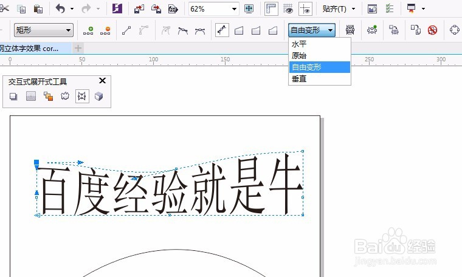462x277 pixels.
Task: Choose 水平 from mapping mode list
Action: (320, 44)
